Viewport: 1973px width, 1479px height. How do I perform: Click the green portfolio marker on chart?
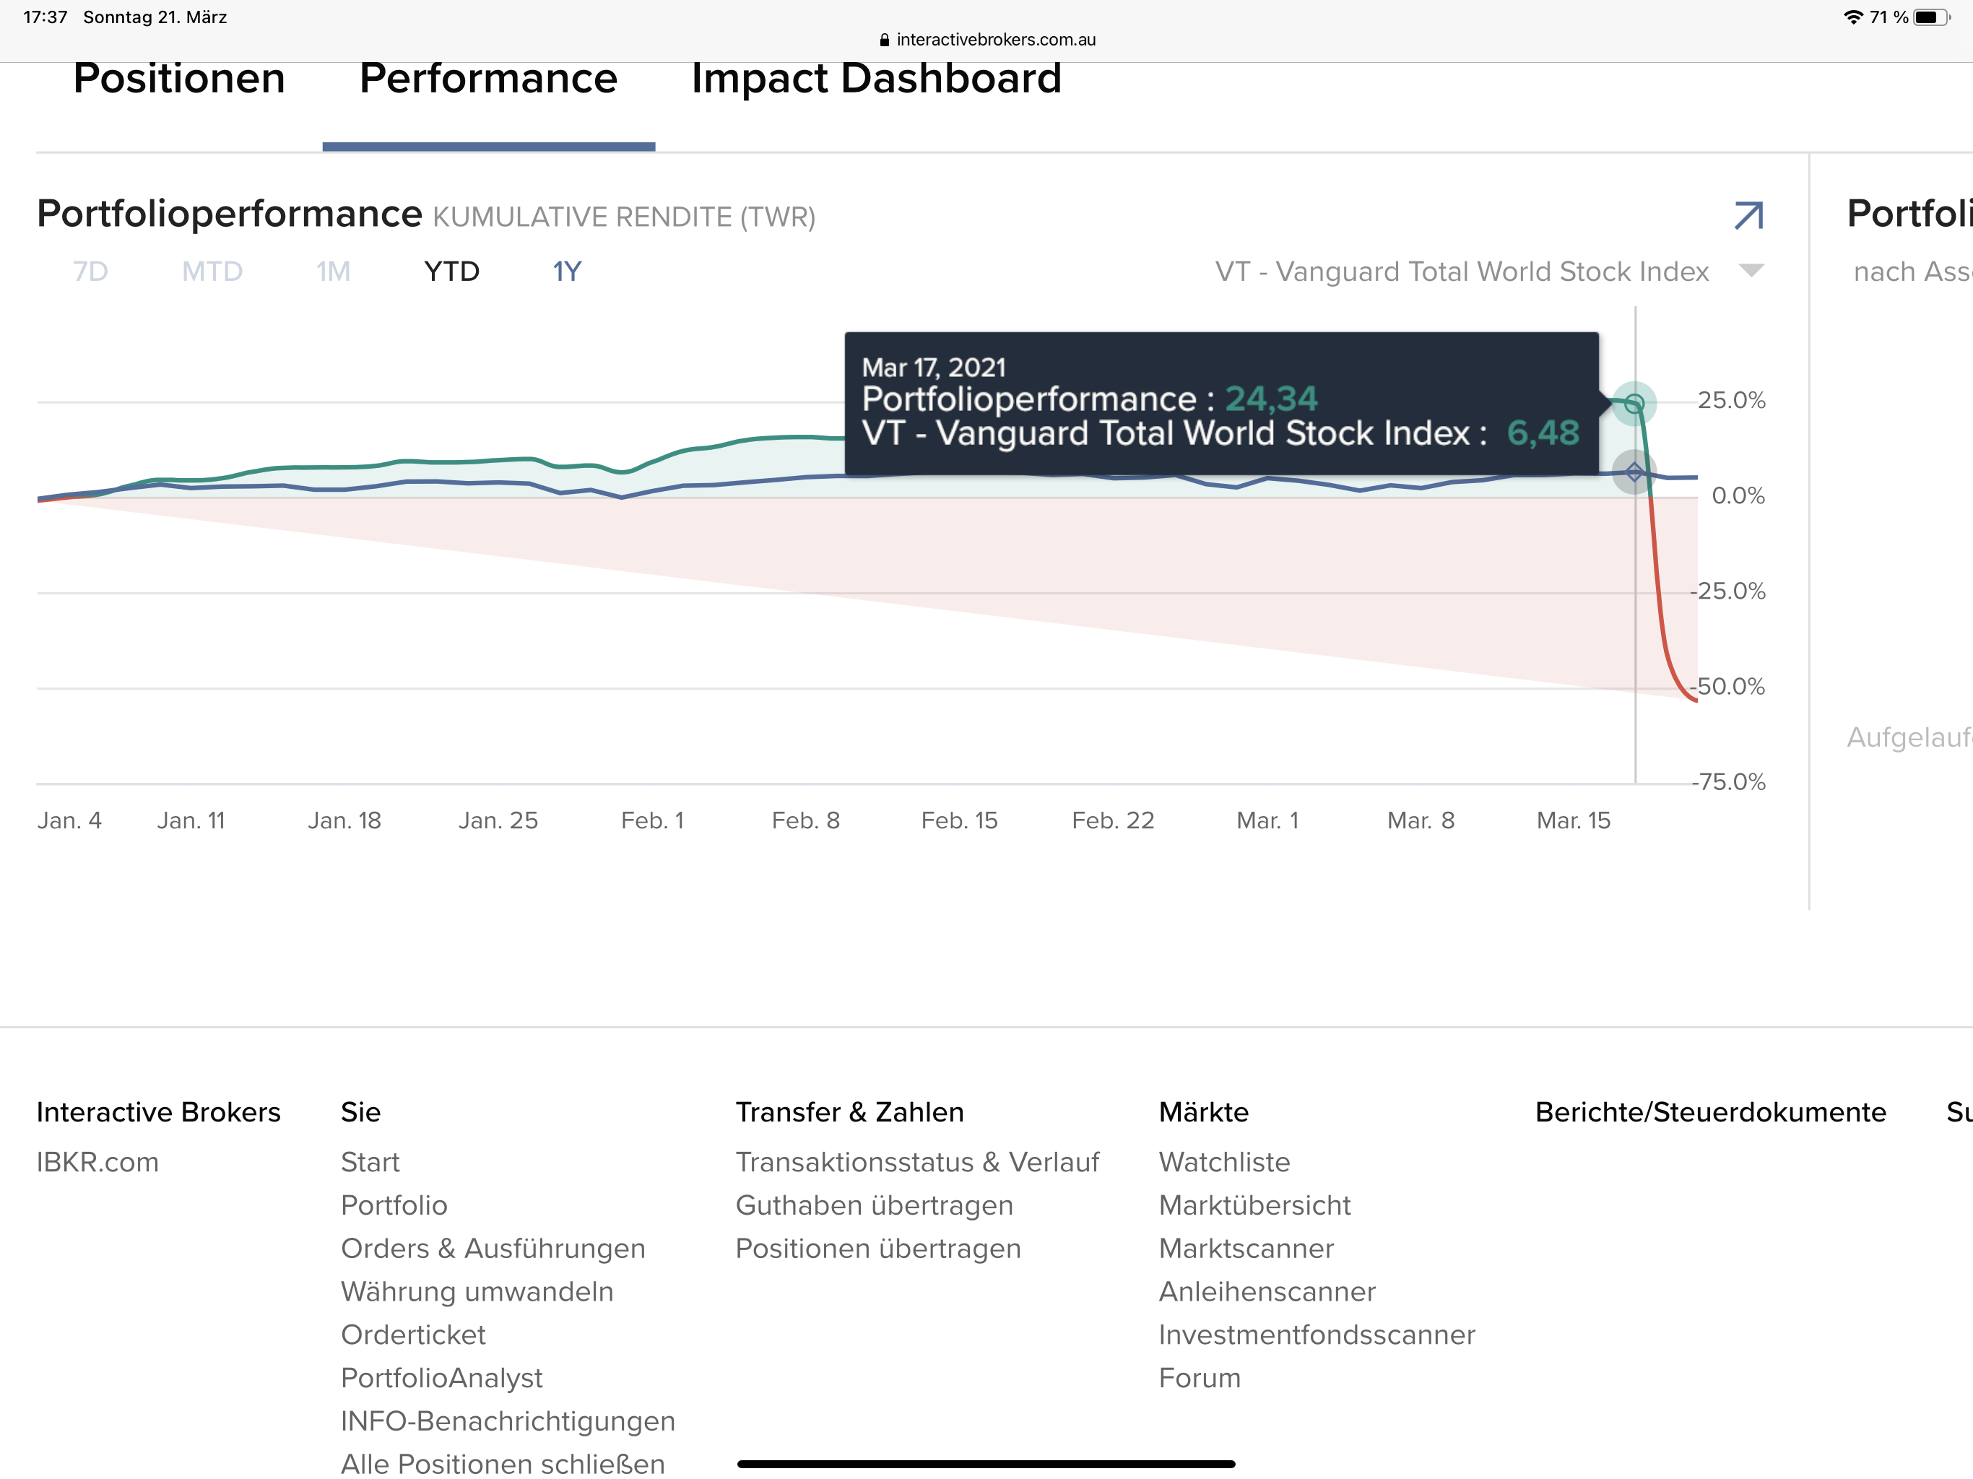pyautogui.click(x=1633, y=403)
